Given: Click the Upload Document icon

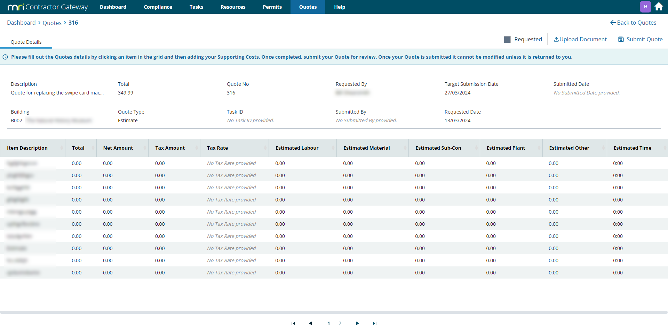Looking at the screenshot, I should (x=556, y=39).
